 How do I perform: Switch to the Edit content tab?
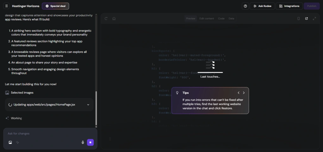[206, 19]
